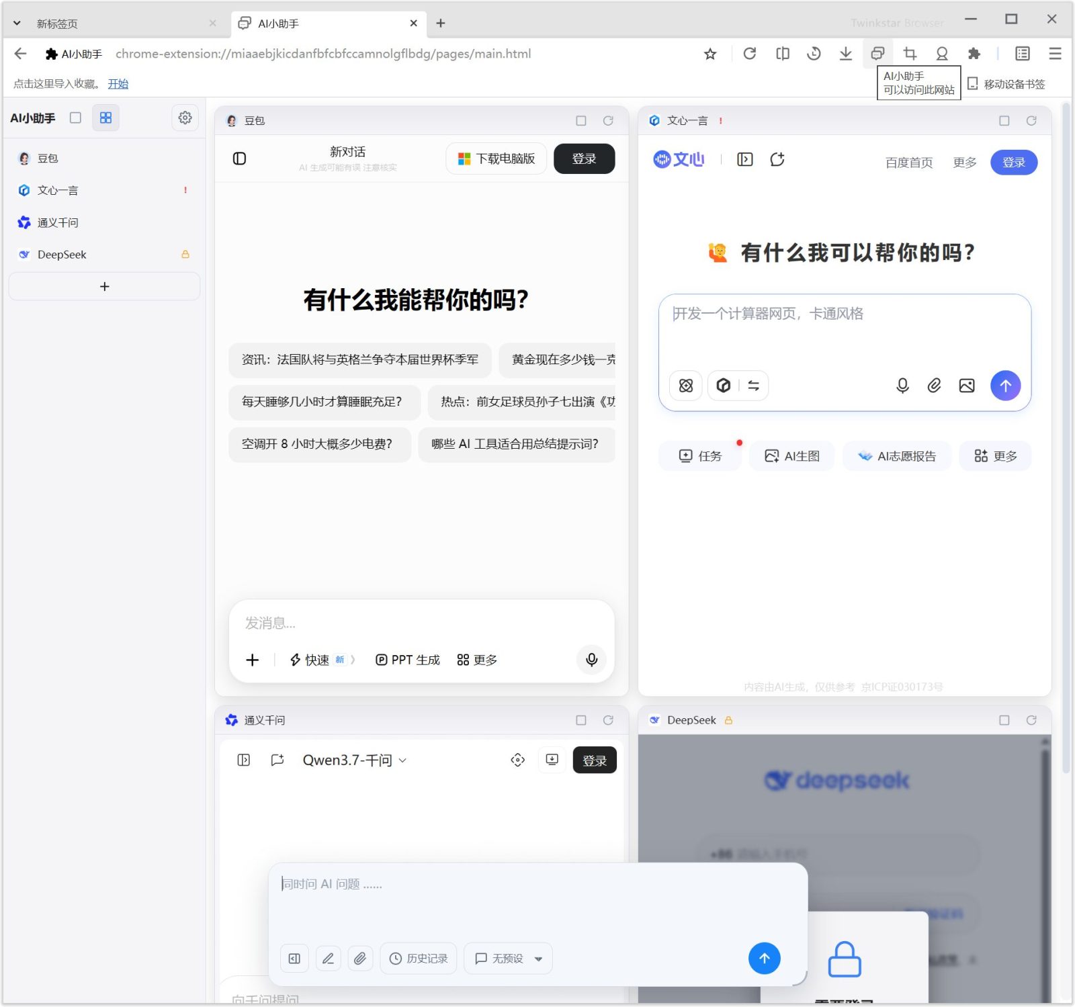Open 更多 options in 豆包 input bar
The width and height of the screenshot is (1075, 1007).
(x=477, y=660)
